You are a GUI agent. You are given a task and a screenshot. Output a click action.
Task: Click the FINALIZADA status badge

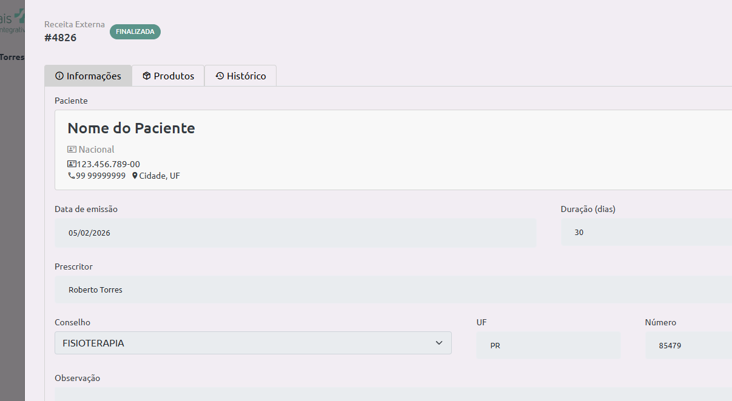pos(135,31)
